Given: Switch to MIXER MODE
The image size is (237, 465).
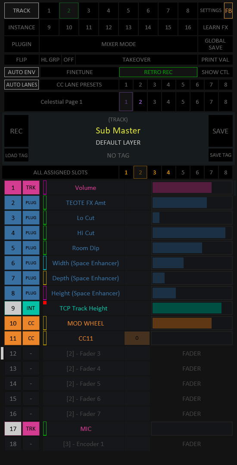Looking at the screenshot, I should [x=118, y=44].
